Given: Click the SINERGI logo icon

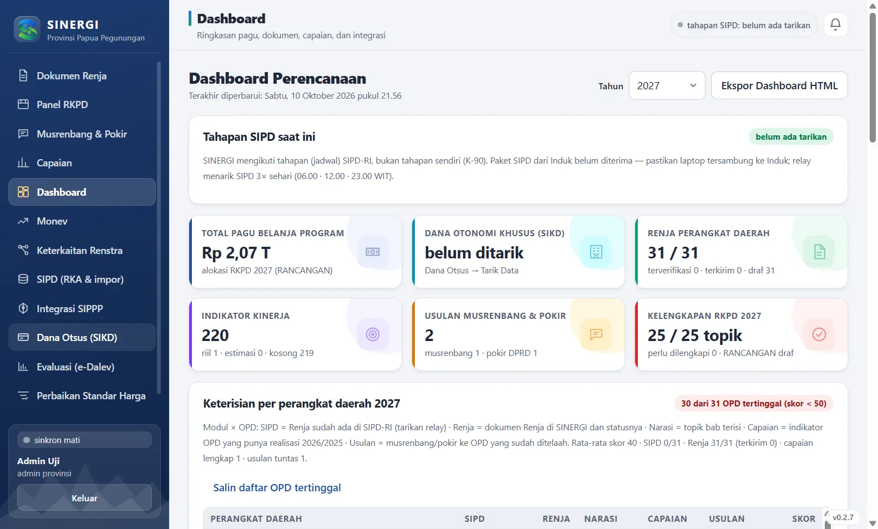Looking at the screenshot, I should [27, 29].
